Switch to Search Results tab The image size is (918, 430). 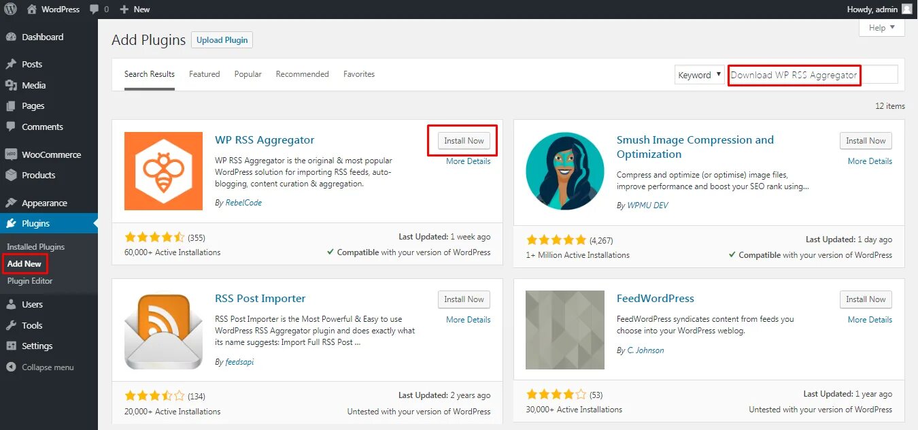[150, 74]
